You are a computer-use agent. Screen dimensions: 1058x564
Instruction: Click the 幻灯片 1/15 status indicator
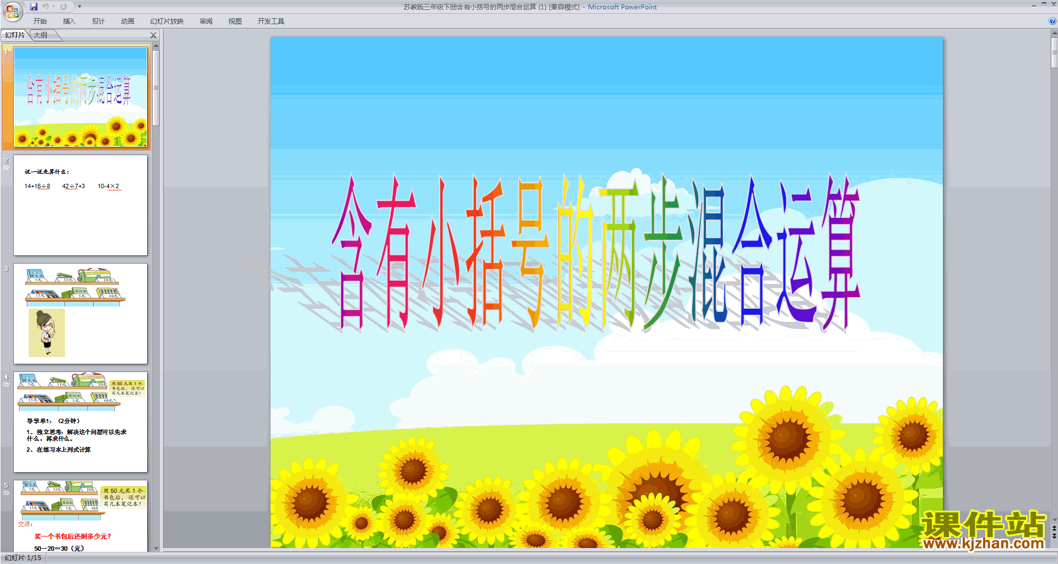tap(23, 558)
